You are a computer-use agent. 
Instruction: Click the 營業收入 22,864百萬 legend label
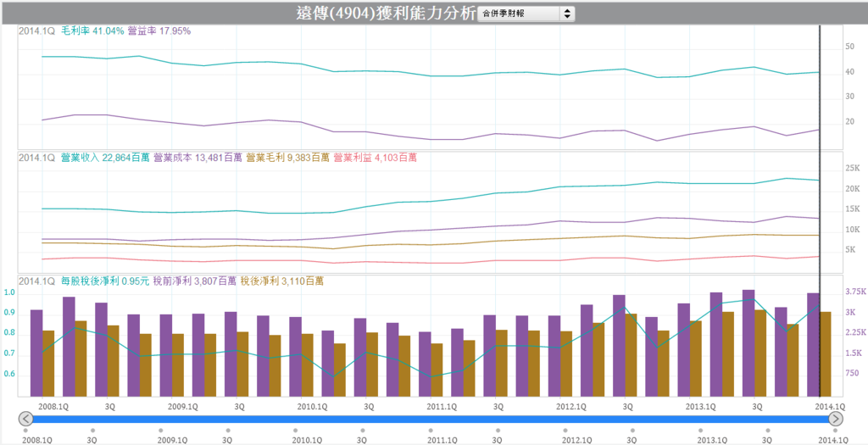[105, 158]
